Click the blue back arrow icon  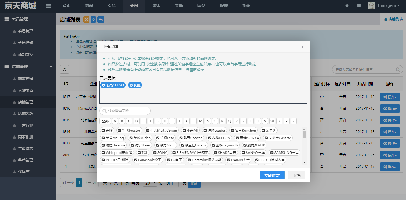pos(101,20)
